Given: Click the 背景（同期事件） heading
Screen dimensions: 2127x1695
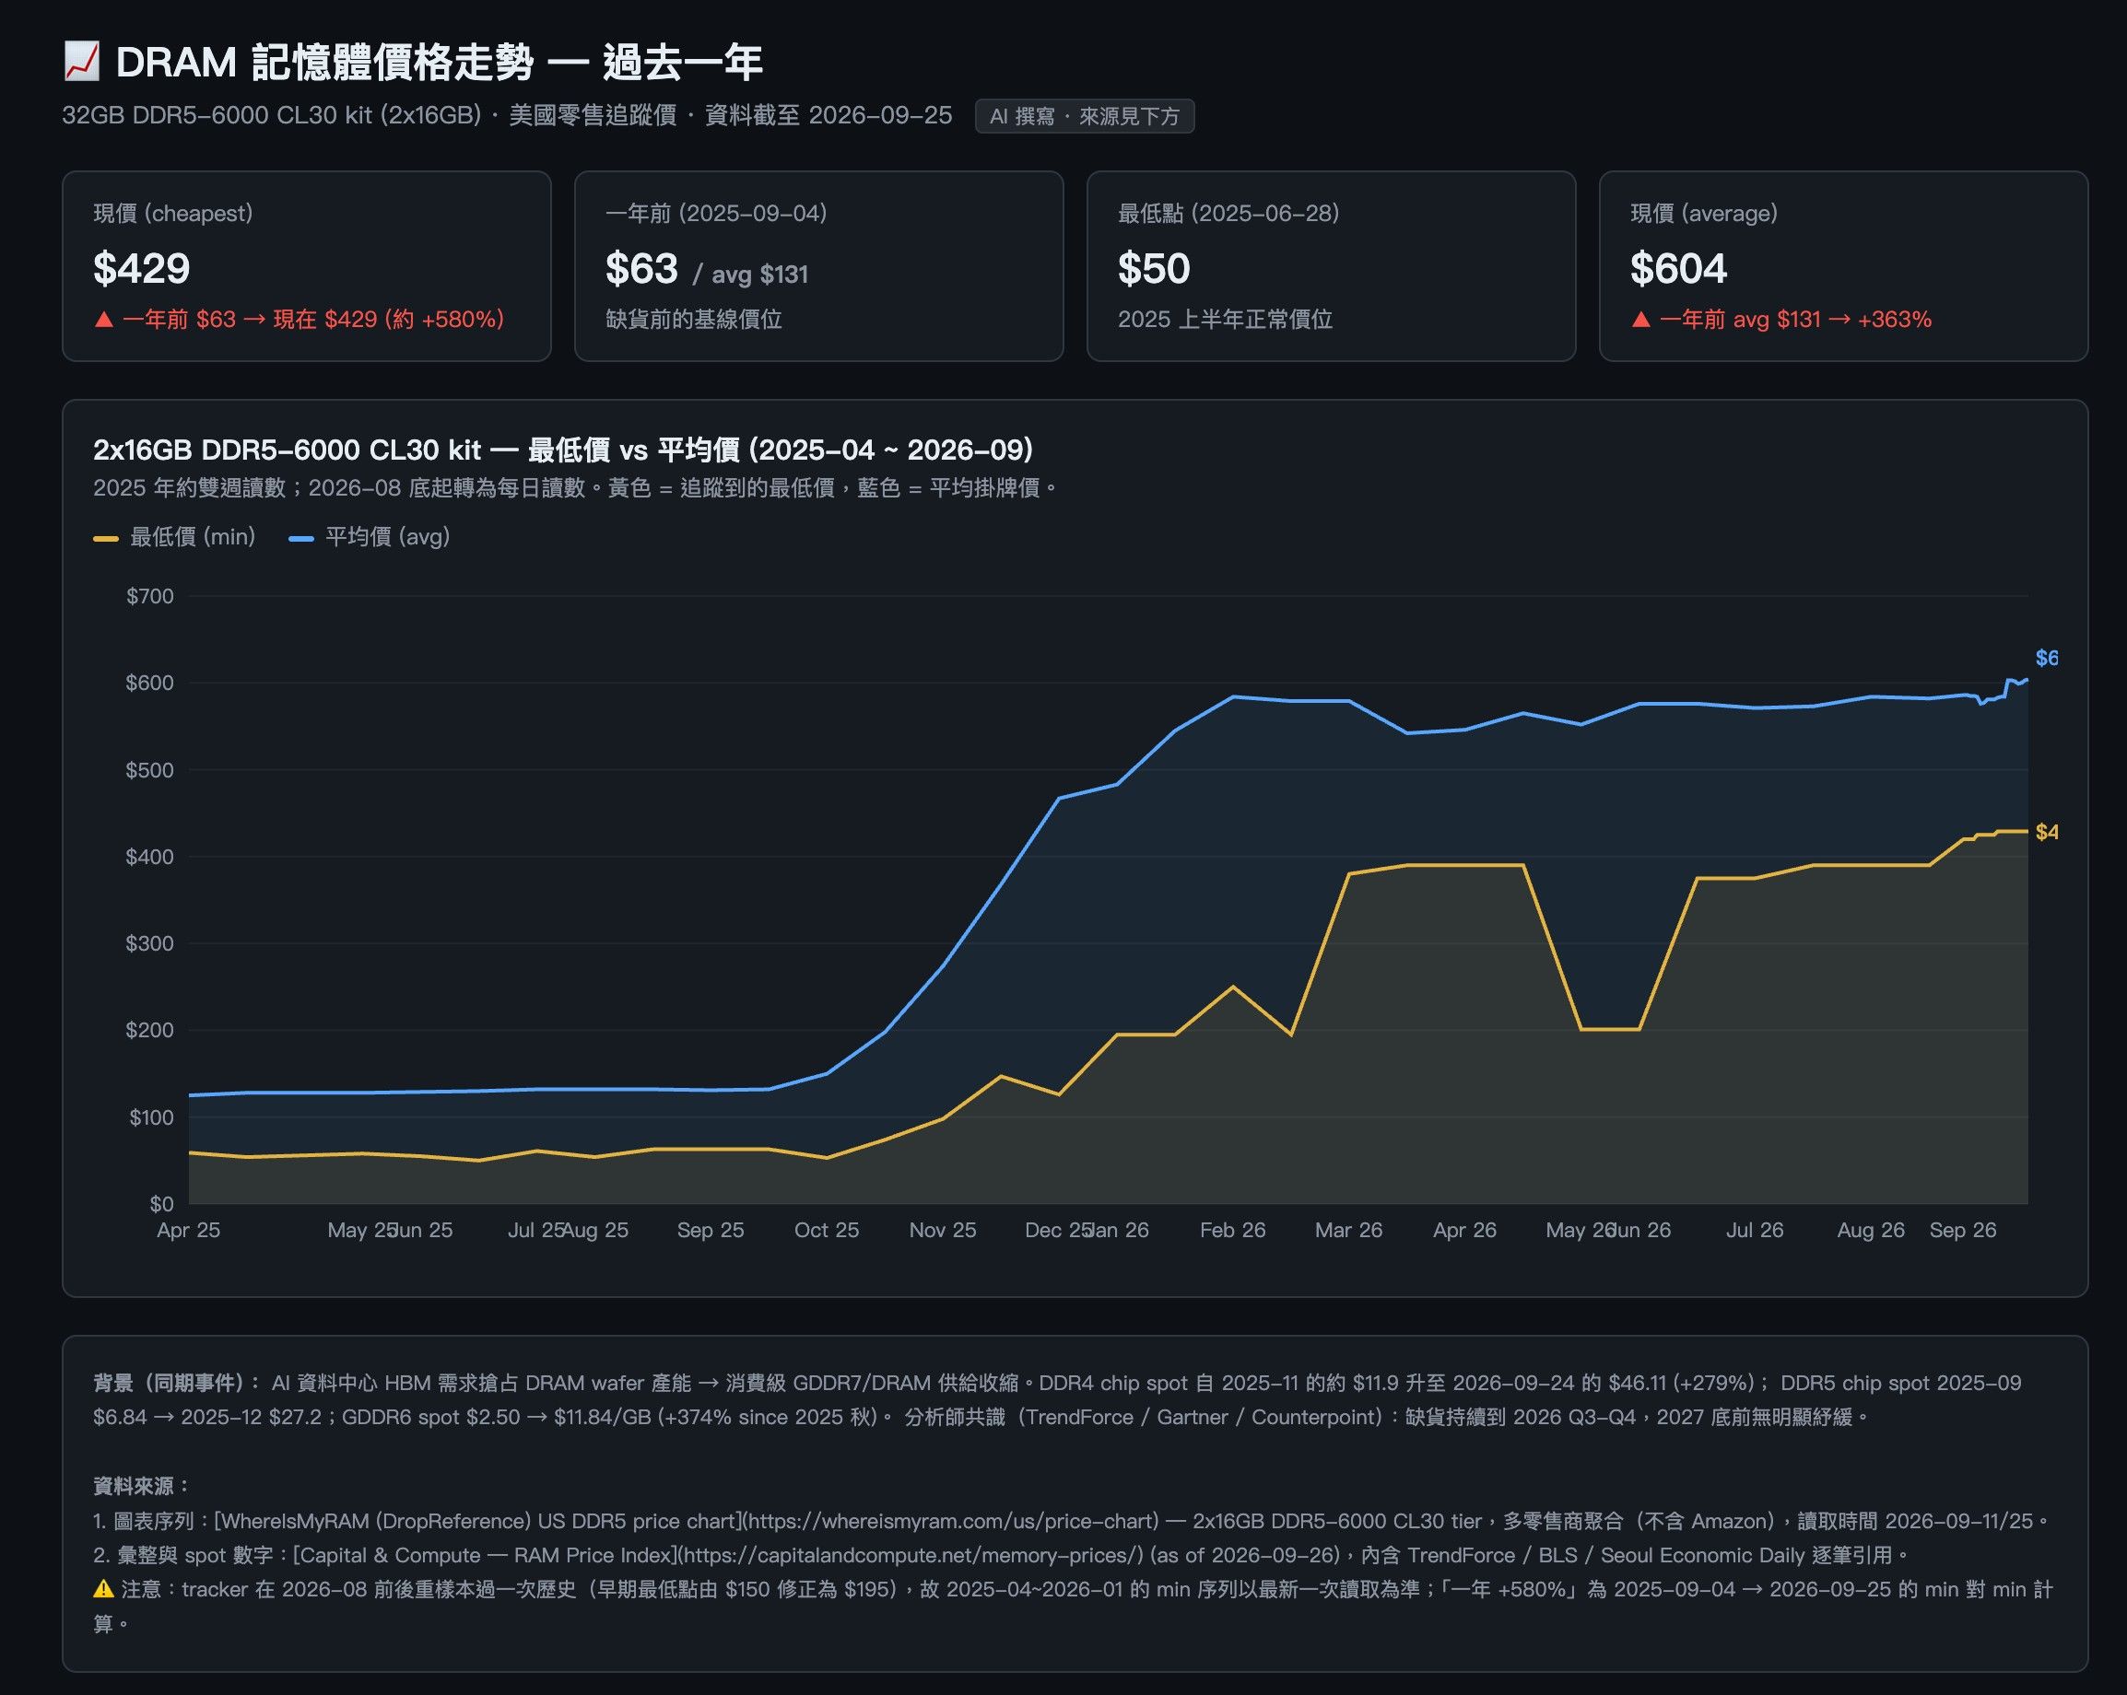Looking at the screenshot, I should (x=178, y=1383).
